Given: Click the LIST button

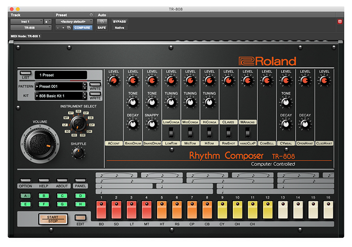Looking at the screenshot, I should 26,73.
